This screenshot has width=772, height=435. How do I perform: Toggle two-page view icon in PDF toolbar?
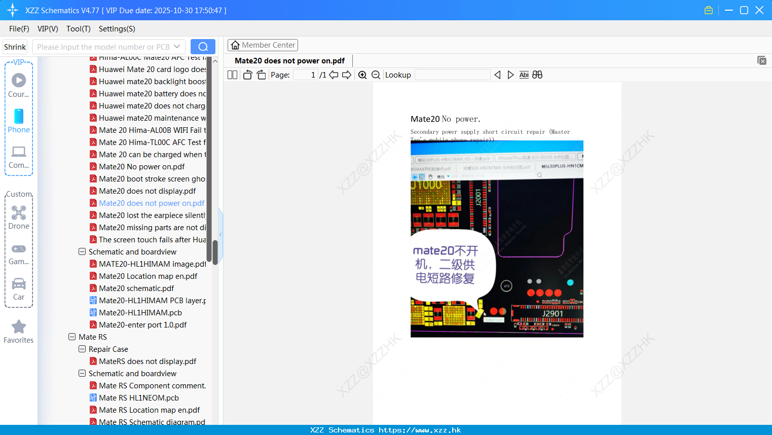232,75
